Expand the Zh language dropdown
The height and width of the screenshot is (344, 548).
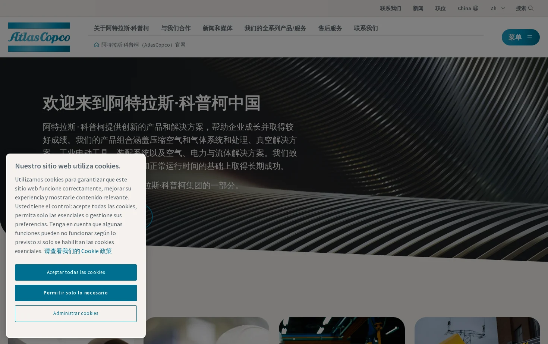[x=498, y=8]
